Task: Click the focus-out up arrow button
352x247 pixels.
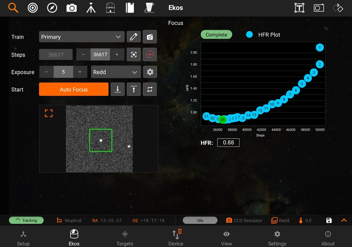Action: (x=134, y=89)
